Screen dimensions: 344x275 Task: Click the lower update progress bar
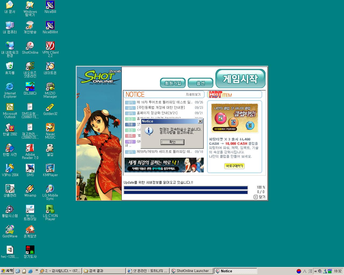pos(186,192)
